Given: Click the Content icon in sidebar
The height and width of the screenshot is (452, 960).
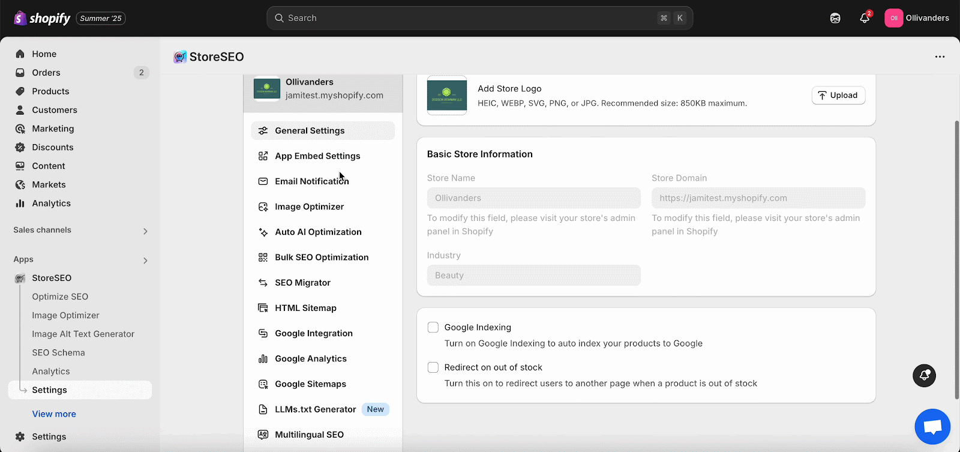Looking at the screenshot, I should click(20, 166).
